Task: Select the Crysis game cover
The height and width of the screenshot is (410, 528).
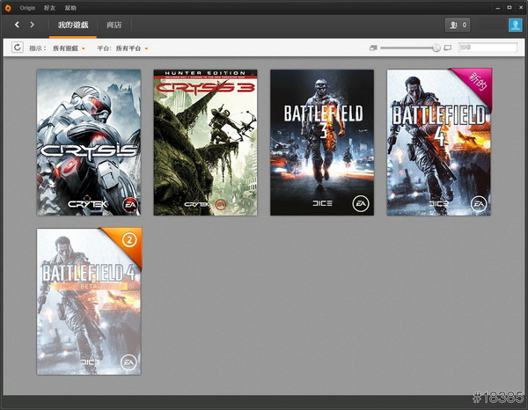Action: (88, 143)
